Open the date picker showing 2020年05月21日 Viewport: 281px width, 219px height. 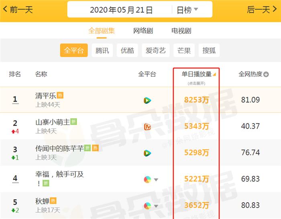(121, 10)
